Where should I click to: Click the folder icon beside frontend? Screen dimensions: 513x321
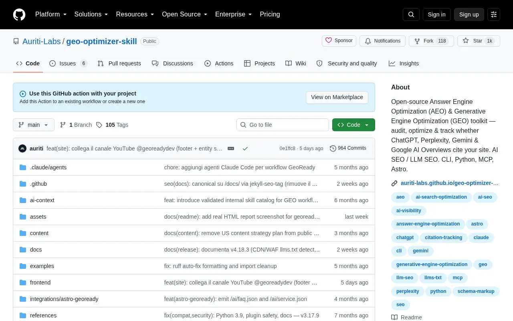pos(23,282)
